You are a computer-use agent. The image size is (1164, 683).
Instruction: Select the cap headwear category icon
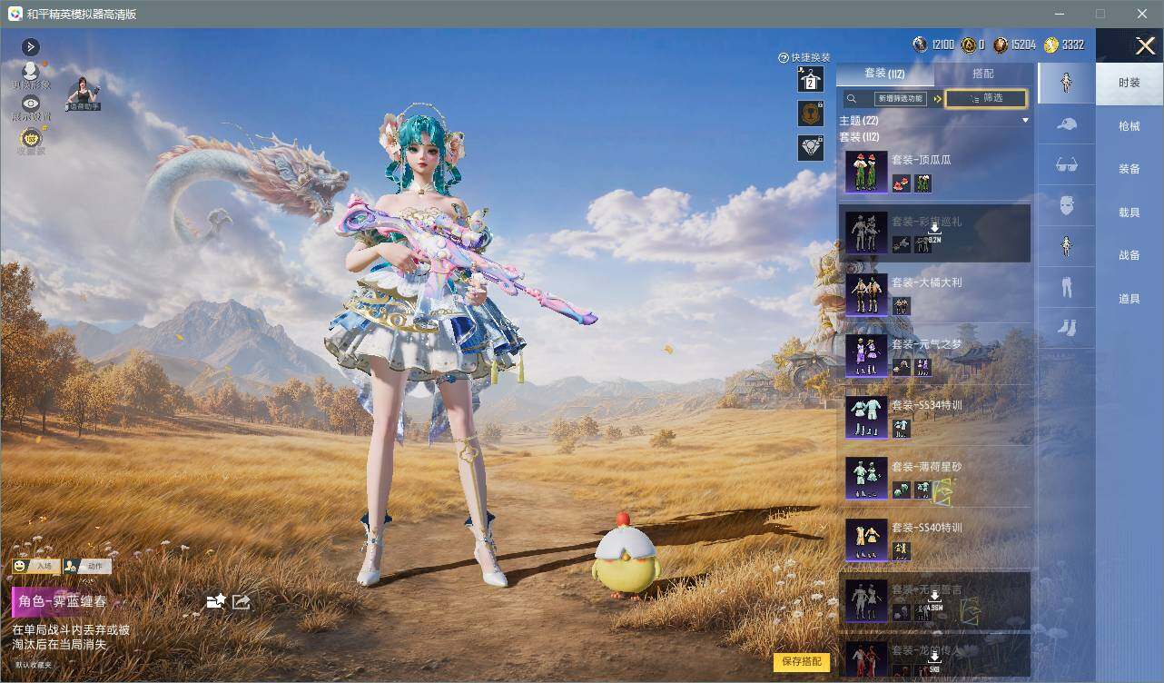pos(1067,124)
